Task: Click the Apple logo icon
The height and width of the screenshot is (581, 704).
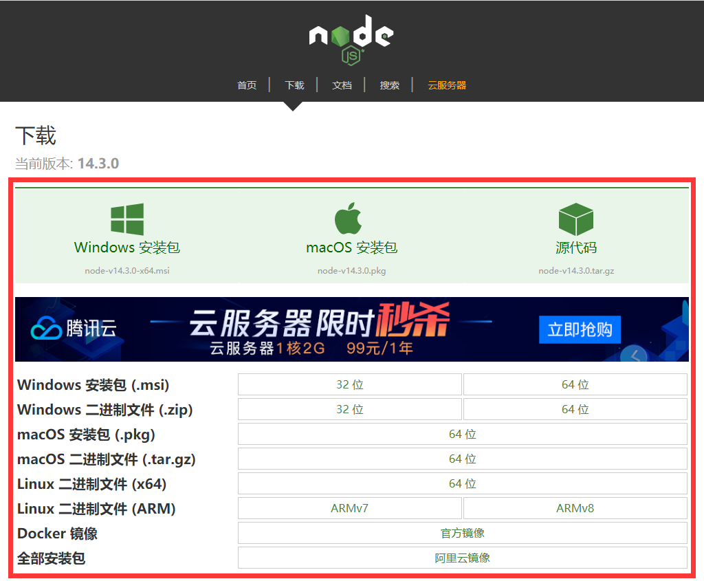Action: [x=348, y=218]
